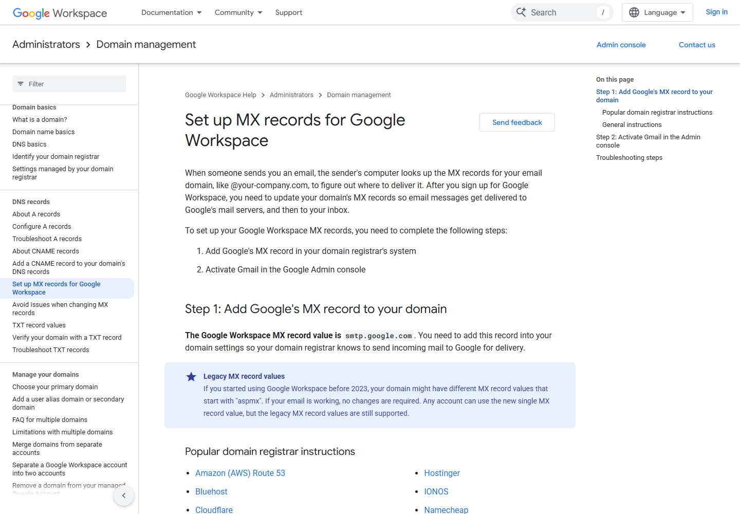Jump to 'Troubleshooting steps' in page contents
Screen dimensions: 740x514
click(629, 158)
